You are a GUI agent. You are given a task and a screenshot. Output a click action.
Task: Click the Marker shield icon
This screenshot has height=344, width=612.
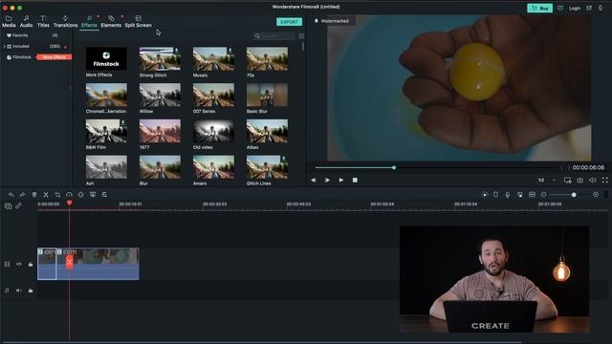(495, 195)
